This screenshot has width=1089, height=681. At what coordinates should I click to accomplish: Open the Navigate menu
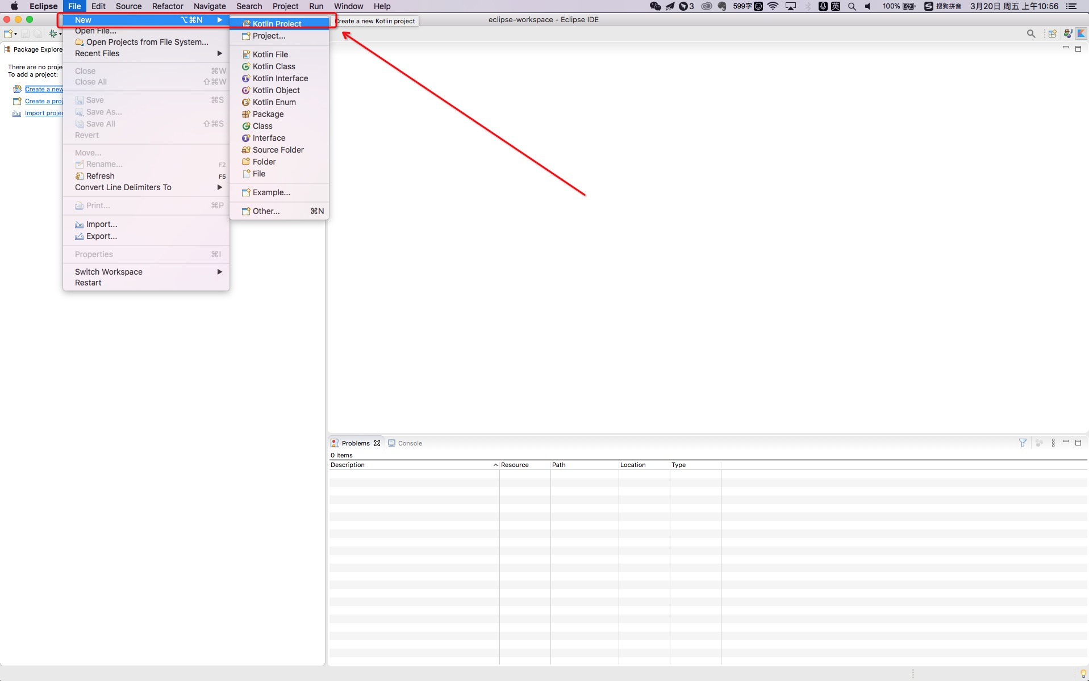tap(210, 6)
